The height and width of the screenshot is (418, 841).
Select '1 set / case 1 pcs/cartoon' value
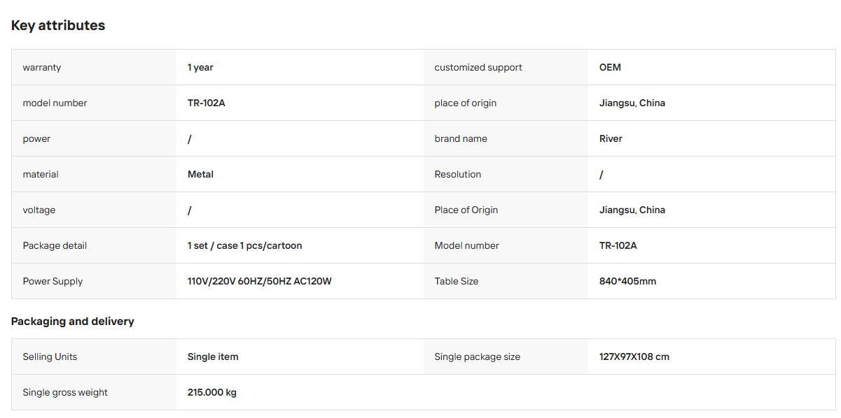click(x=245, y=246)
